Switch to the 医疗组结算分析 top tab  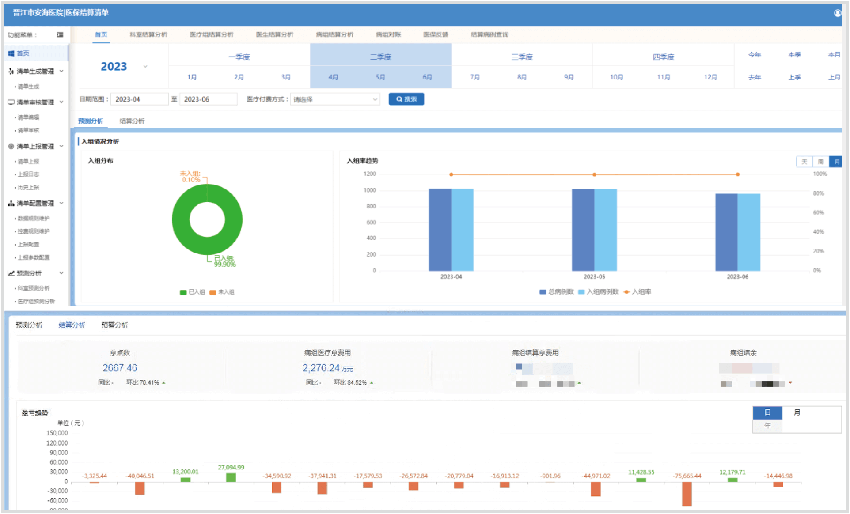coord(212,34)
